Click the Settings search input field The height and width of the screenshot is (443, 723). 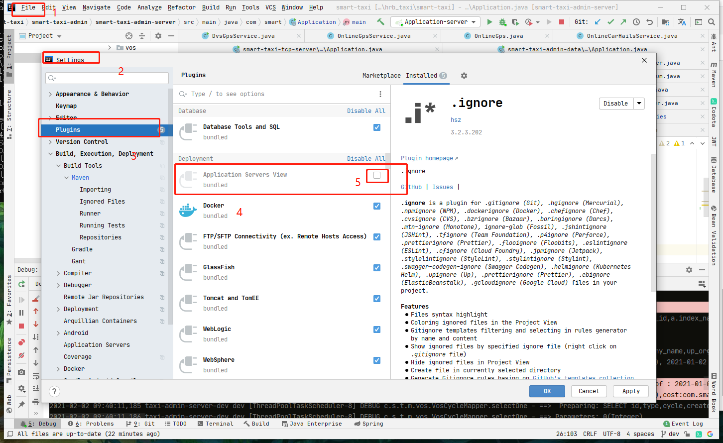pyautogui.click(x=107, y=78)
